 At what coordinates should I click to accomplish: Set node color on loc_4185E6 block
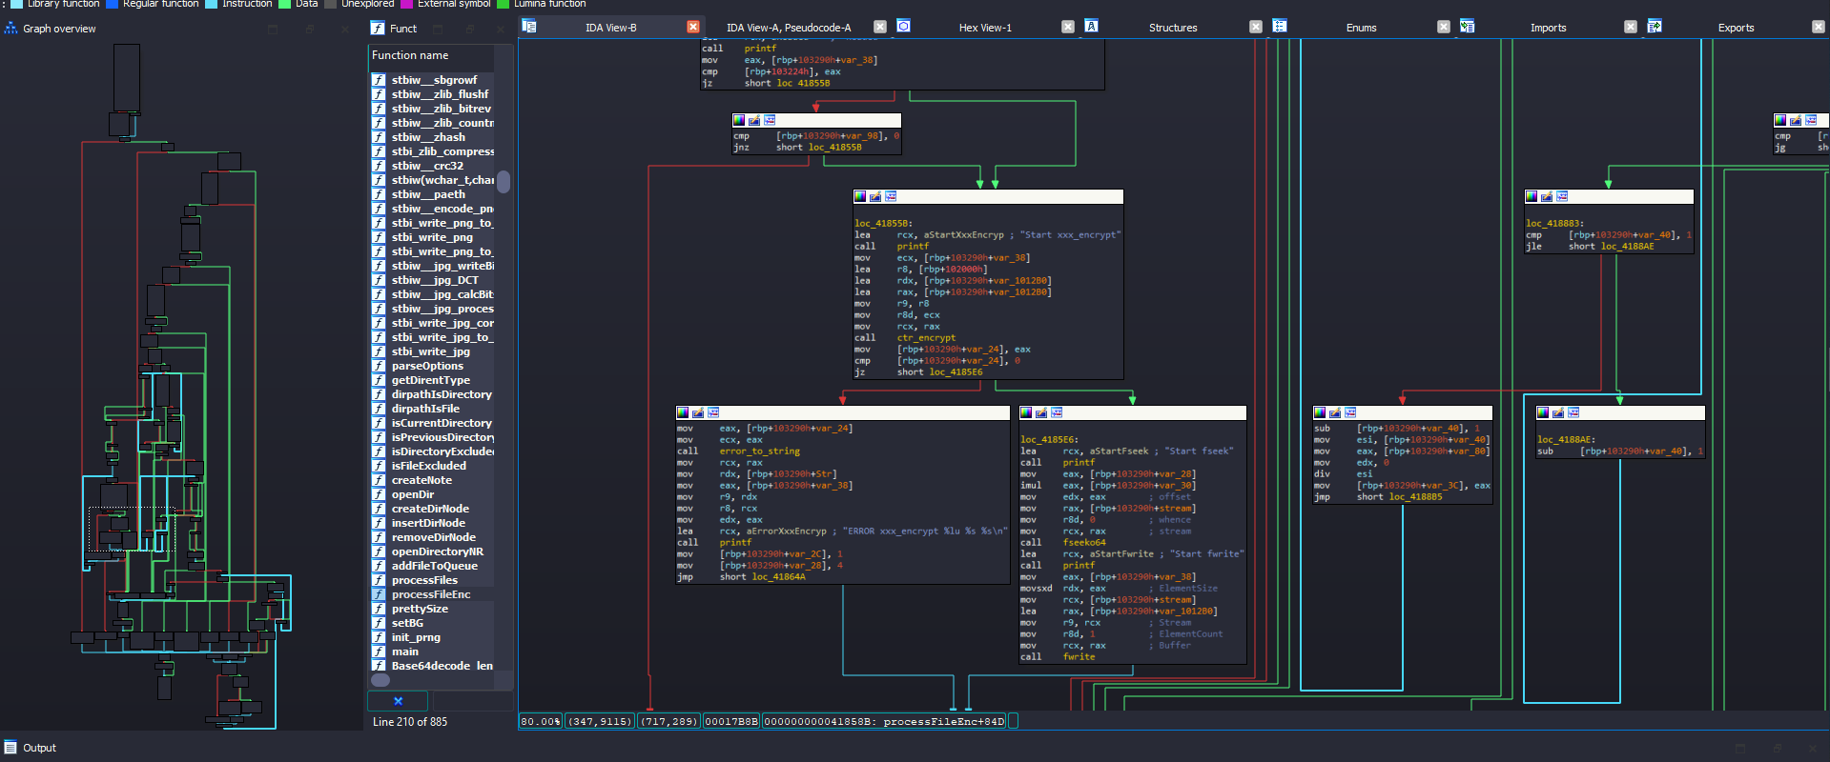(x=1026, y=412)
